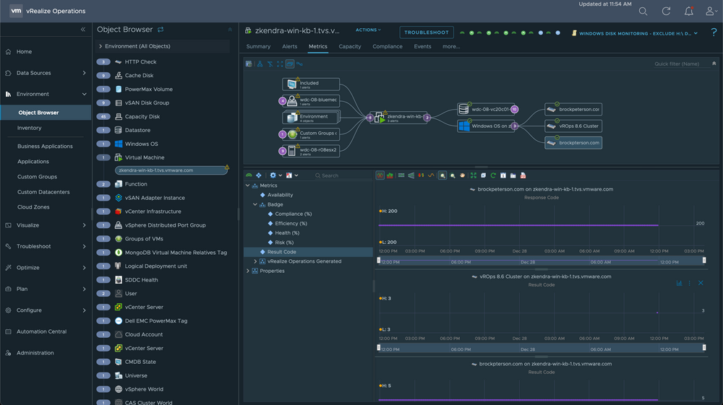Collapse the left navigation with the double chevron
Viewport: 723px width, 405px height.
click(82, 30)
